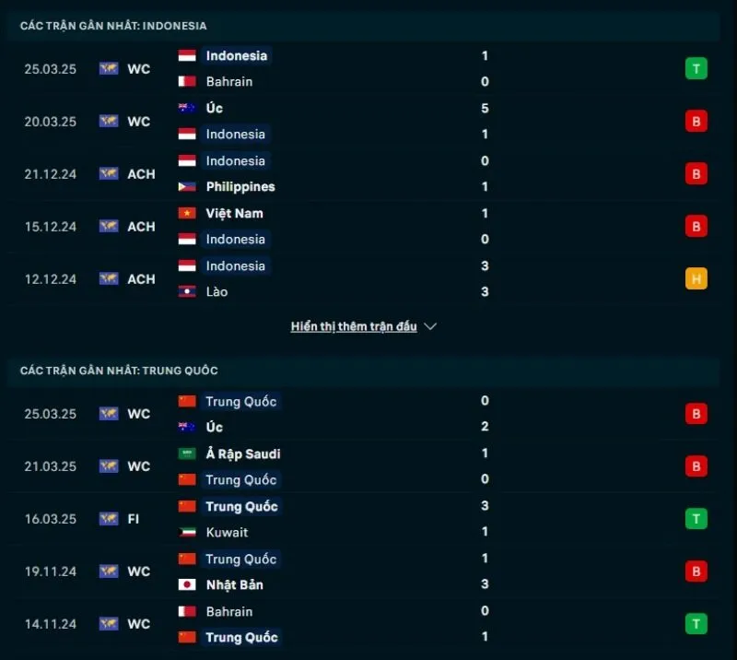This screenshot has height=660, width=737.
Task: Click the Kuwait flag icon
Action: [x=186, y=532]
